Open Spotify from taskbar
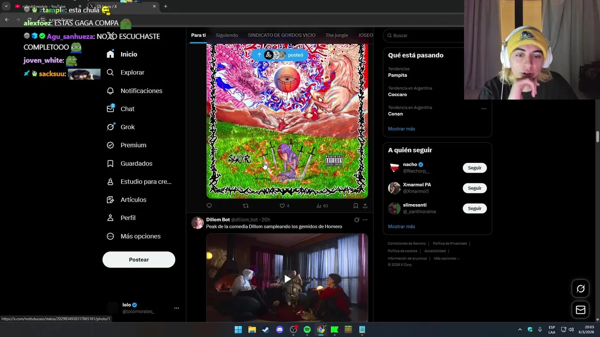The width and height of the screenshot is (600, 337). click(x=307, y=330)
